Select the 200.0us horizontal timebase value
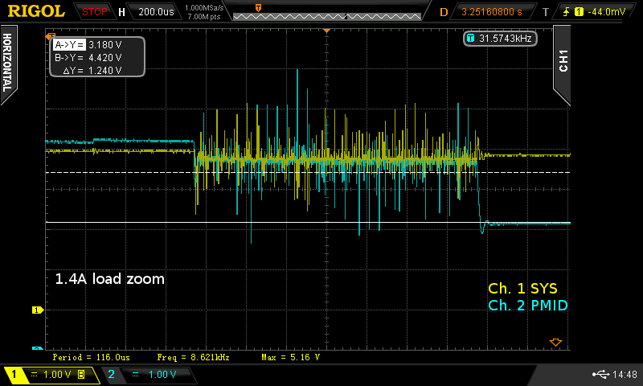Viewport: 643px width, 386px height. point(156,12)
